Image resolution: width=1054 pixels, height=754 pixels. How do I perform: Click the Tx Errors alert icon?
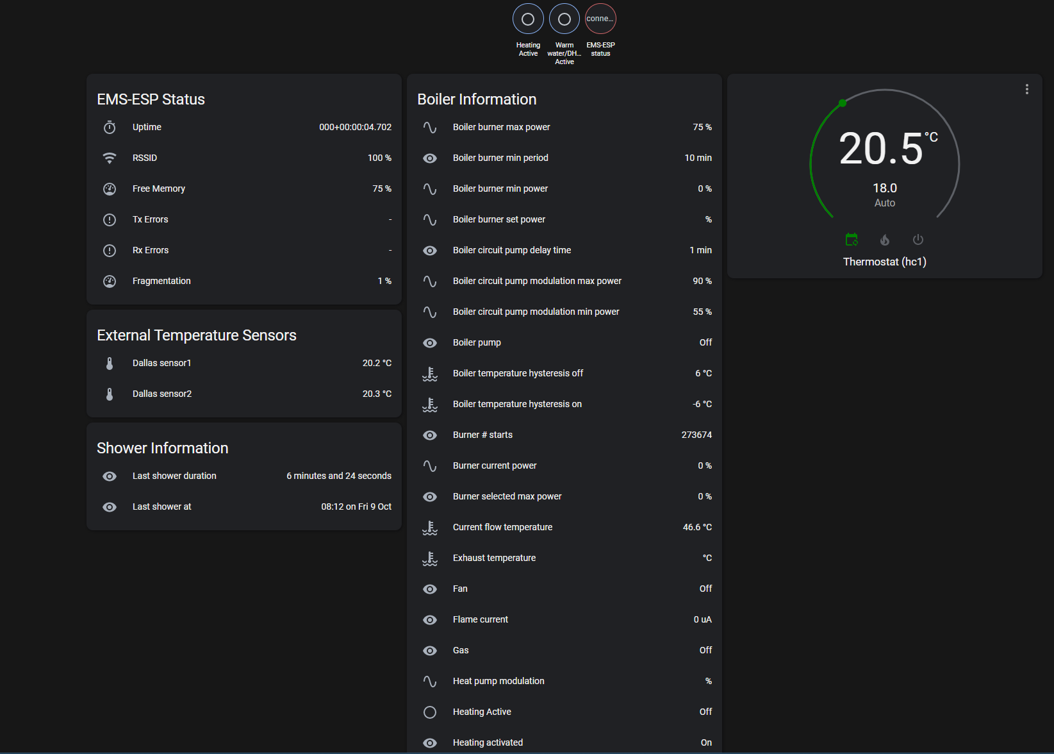[x=110, y=220]
